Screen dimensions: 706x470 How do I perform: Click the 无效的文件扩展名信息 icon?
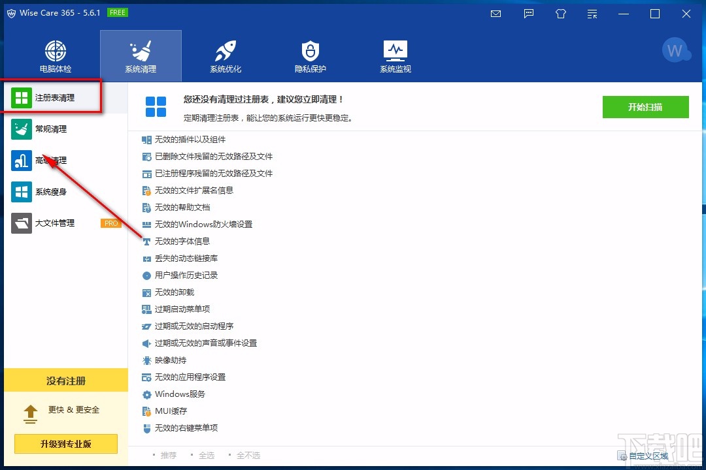click(146, 191)
